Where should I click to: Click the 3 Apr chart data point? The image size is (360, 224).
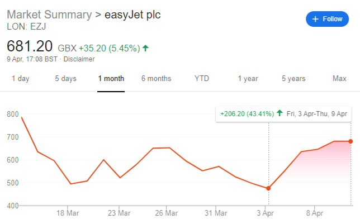pyautogui.click(x=268, y=188)
